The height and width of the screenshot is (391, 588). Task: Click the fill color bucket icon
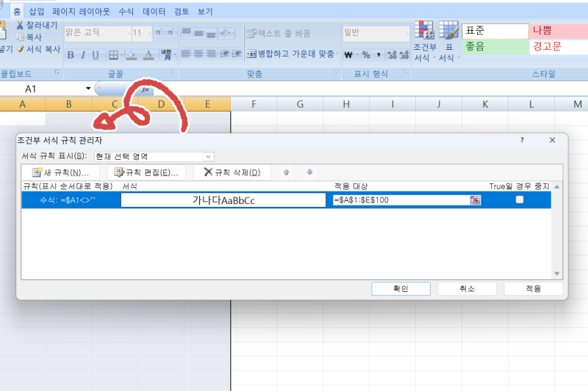[132, 55]
